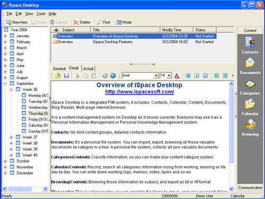This screenshot has width=265, height=199.
Task: Open the font color picker
Action: 177,76
